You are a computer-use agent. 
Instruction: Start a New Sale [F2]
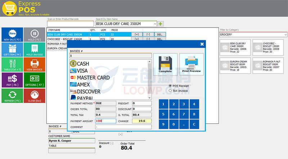coord(12,35)
